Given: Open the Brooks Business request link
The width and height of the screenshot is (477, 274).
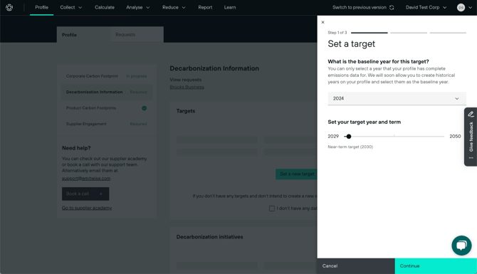Looking at the screenshot, I should coord(187,87).
